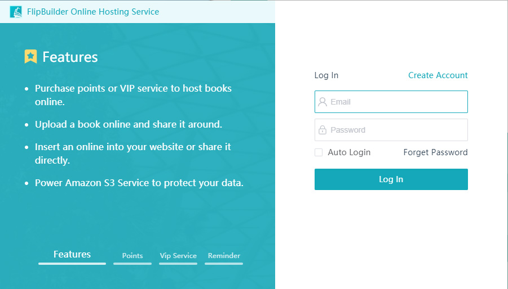The image size is (508, 289).
Task: Click the Forget Password link
Action: pos(435,152)
